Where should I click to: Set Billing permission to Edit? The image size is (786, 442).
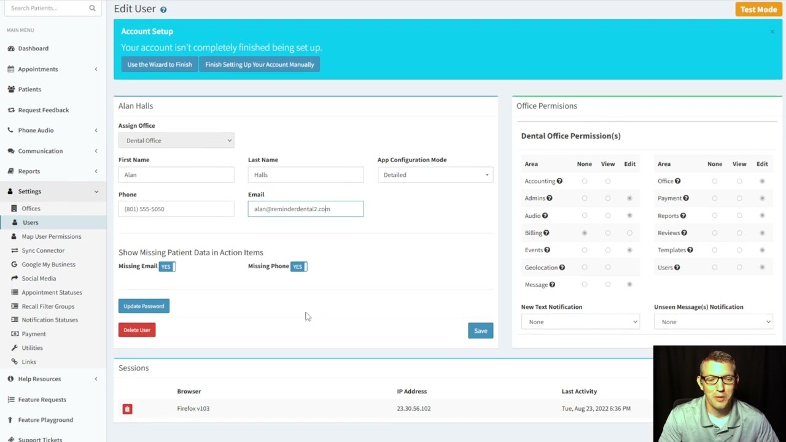[x=629, y=233]
